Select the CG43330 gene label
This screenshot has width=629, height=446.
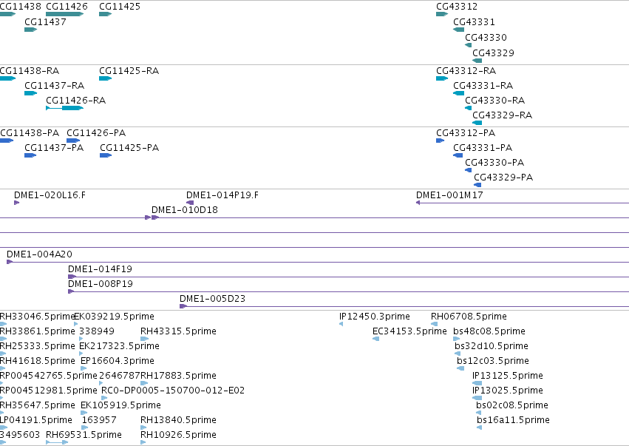(x=486, y=38)
